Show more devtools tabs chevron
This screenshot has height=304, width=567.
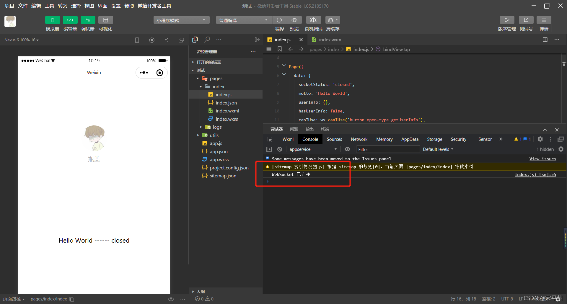click(501, 139)
